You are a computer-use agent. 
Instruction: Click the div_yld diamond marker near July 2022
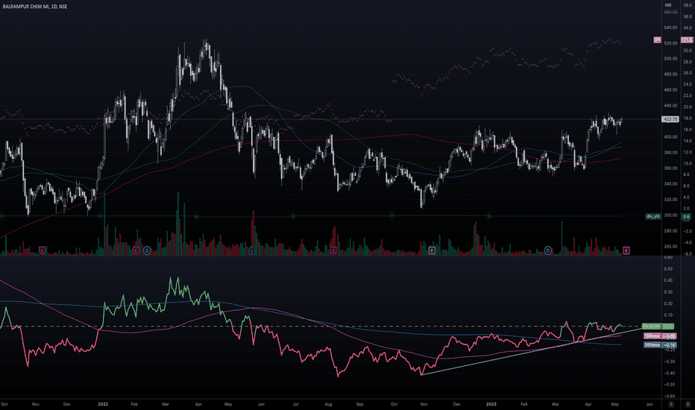(293, 216)
